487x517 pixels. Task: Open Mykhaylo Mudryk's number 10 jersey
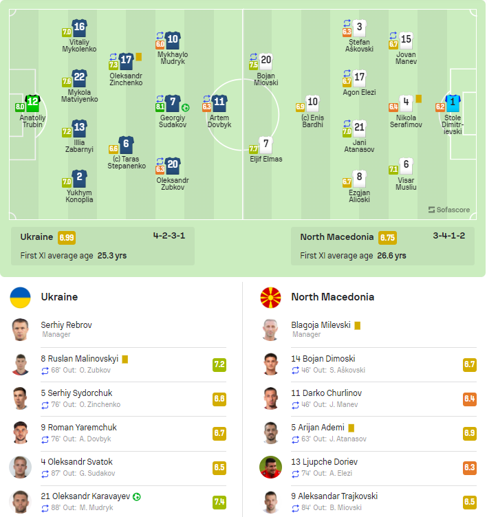pyautogui.click(x=173, y=41)
